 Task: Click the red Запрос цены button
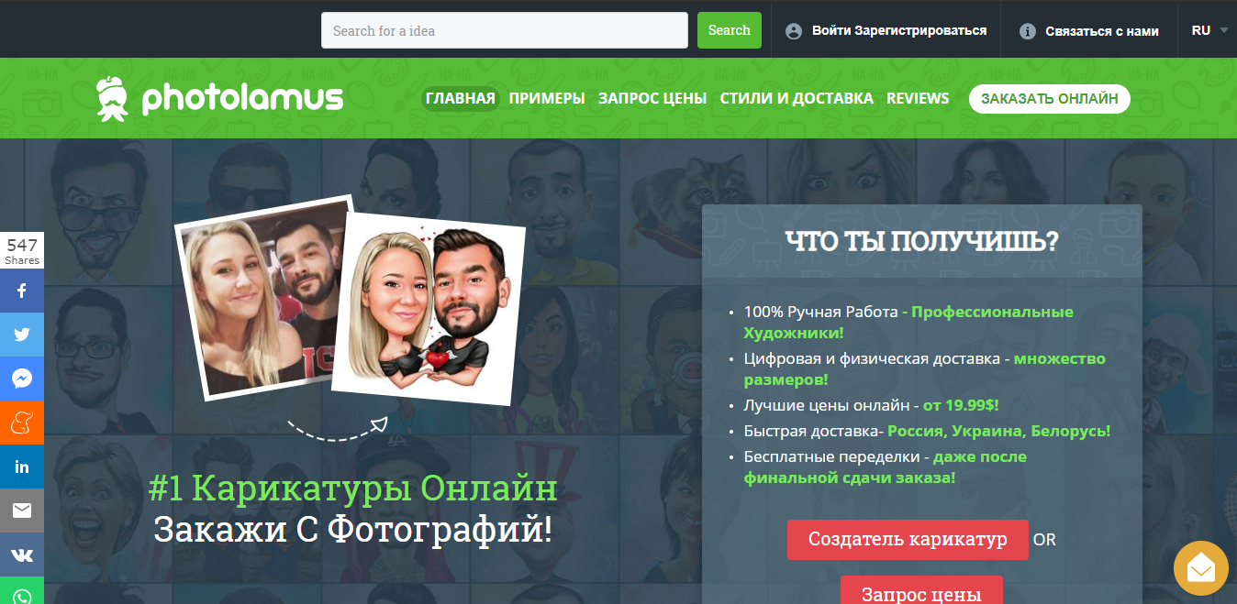tap(921, 591)
